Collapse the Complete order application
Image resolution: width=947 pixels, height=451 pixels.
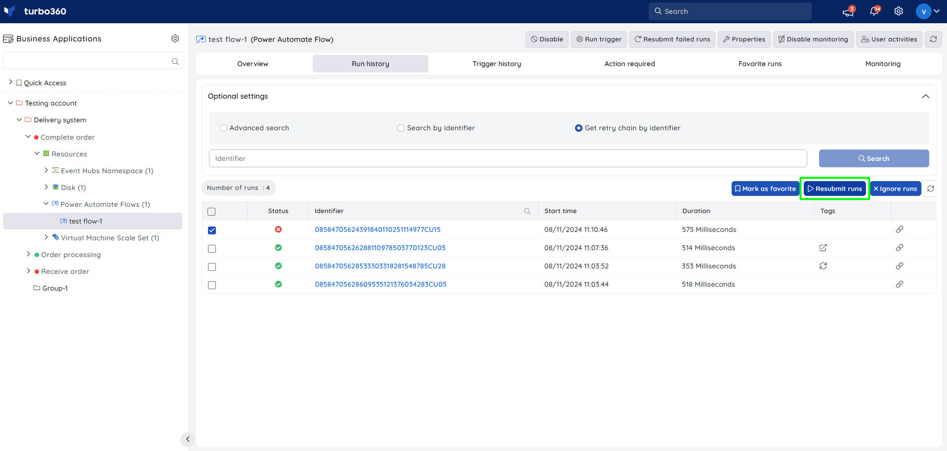click(x=28, y=137)
